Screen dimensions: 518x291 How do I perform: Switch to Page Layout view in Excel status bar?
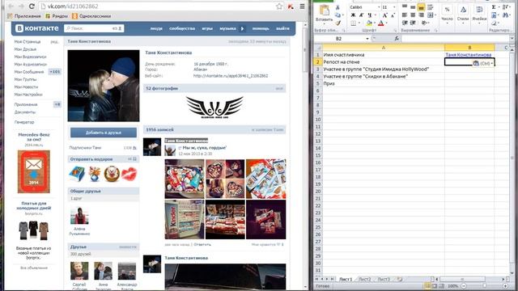pos(434,286)
